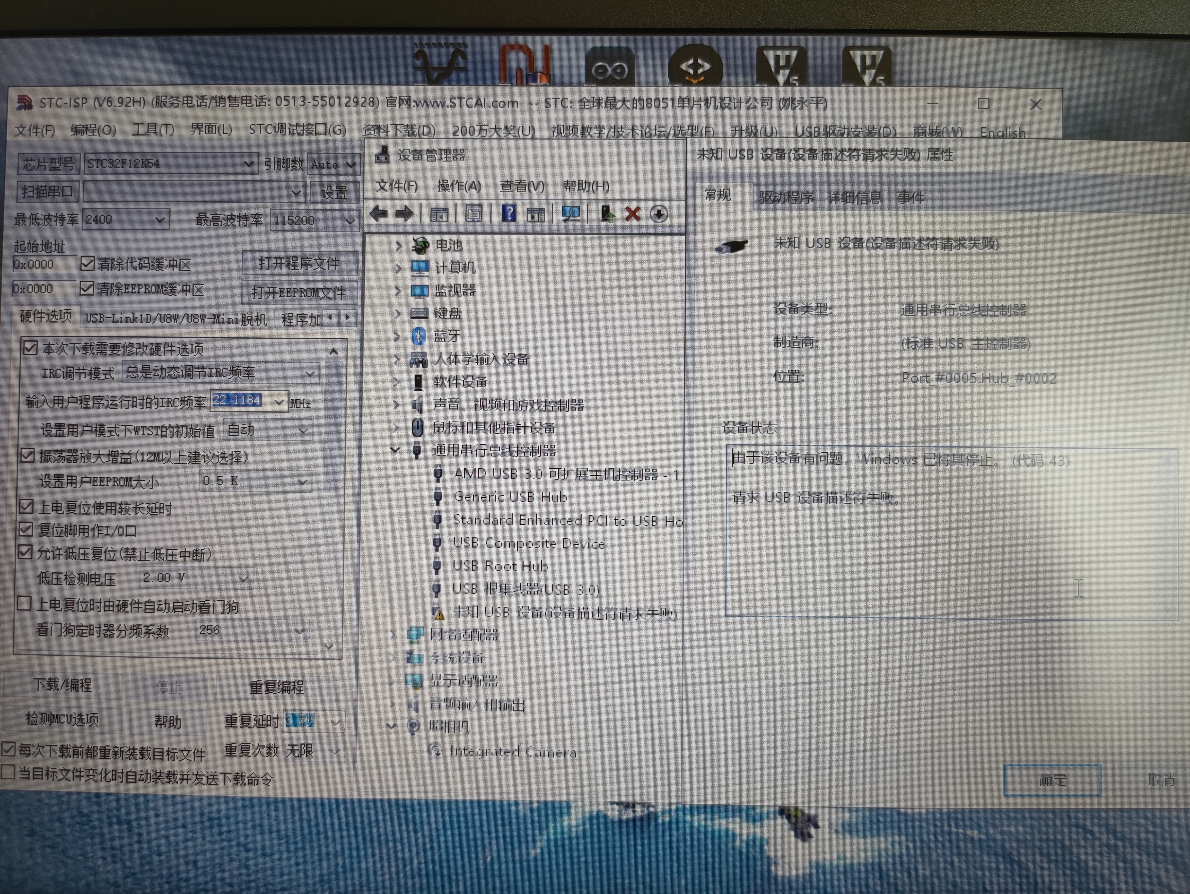Click IRC frequency 22.1184 input field

[249, 401]
